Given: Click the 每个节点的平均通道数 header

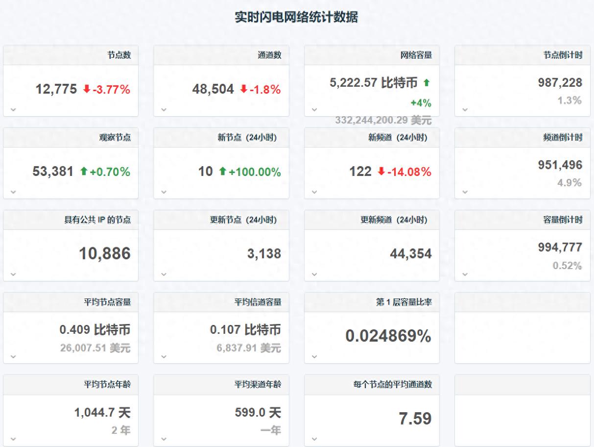Looking at the screenshot, I should point(372,385).
